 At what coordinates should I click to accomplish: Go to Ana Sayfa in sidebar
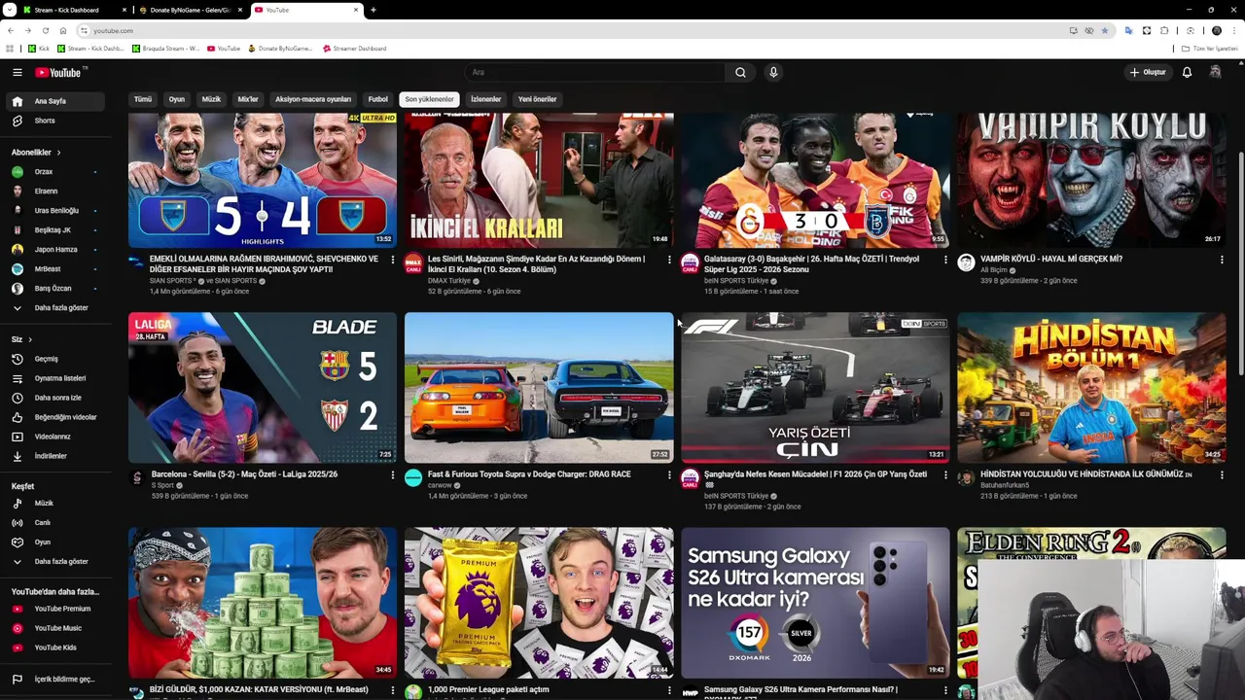[x=57, y=101]
